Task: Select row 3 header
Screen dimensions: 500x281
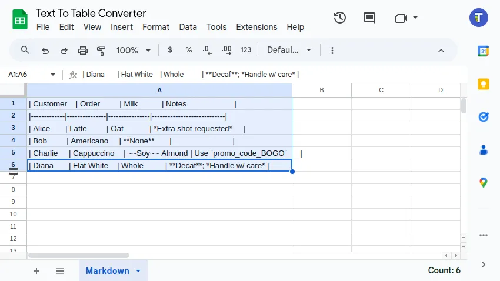Action: pyautogui.click(x=13, y=128)
